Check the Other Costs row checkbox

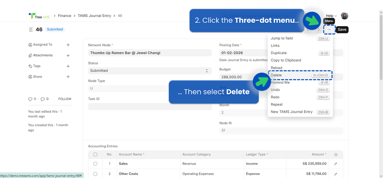click(95, 174)
